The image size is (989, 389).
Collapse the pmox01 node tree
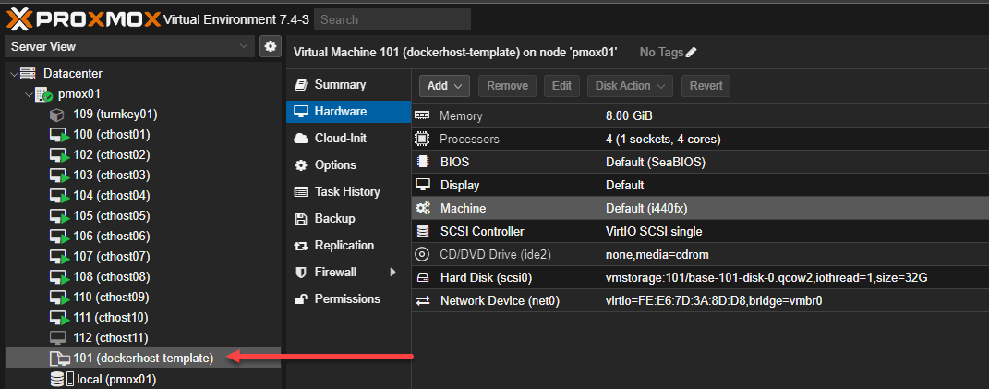[28, 94]
